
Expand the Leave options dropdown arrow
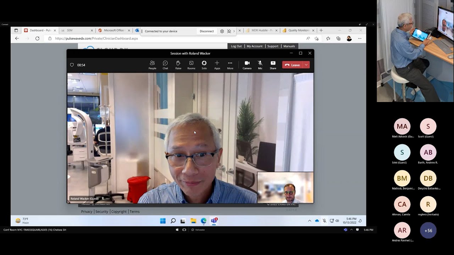306,65
